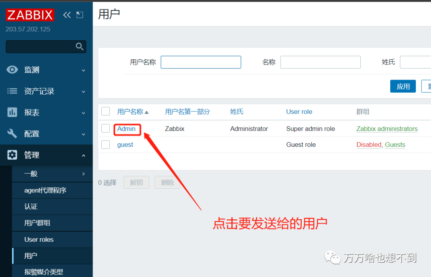Select 用户 in the sidebar submenu

(52, 256)
